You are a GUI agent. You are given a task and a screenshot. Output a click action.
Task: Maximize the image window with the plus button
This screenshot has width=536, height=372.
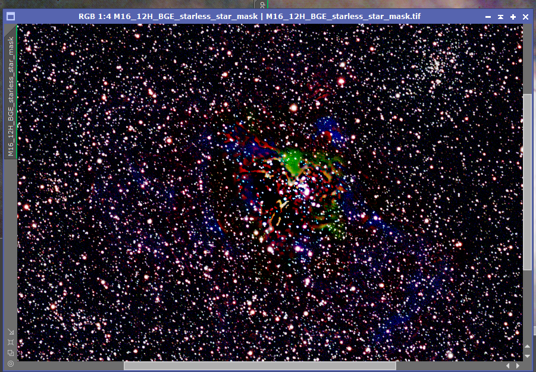pyautogui.click(x=513, y=17)
